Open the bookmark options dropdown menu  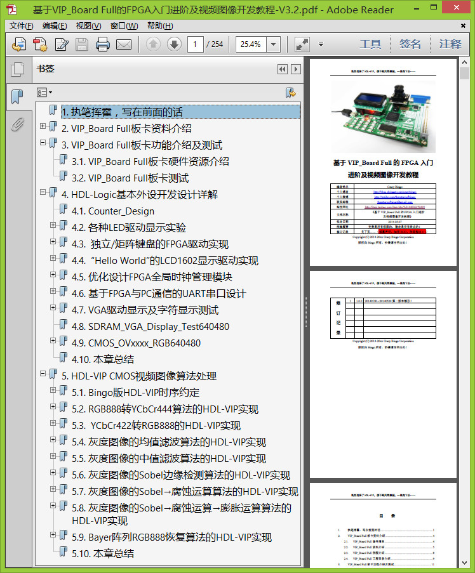[x=44, y=92]
